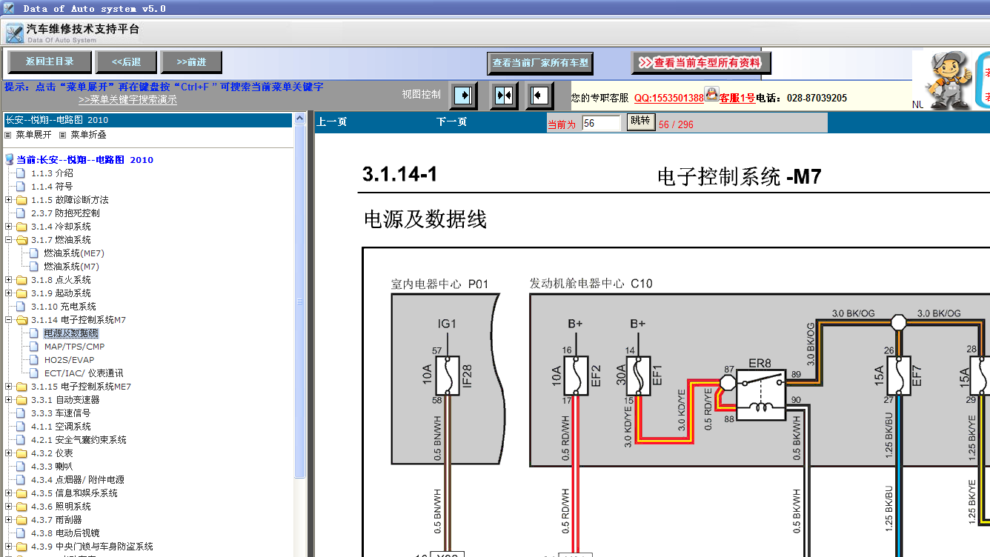Click the current page number field showing 56
The width and height of the screenshot is (990, 557).
tap(601, 124)
